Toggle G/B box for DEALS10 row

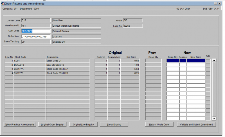[208, 65]
